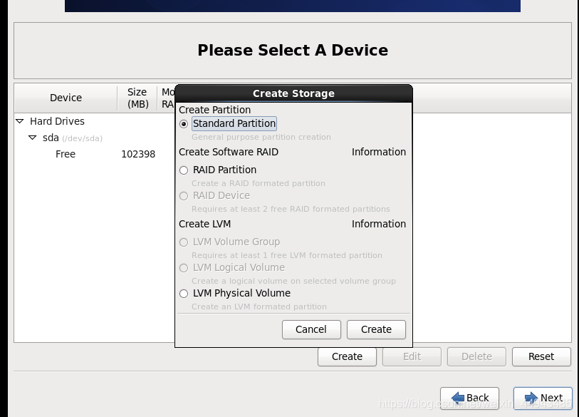Reset the partition layout
Screen dimensions: 579x417
pyautogui.click(x=541, y=356)
